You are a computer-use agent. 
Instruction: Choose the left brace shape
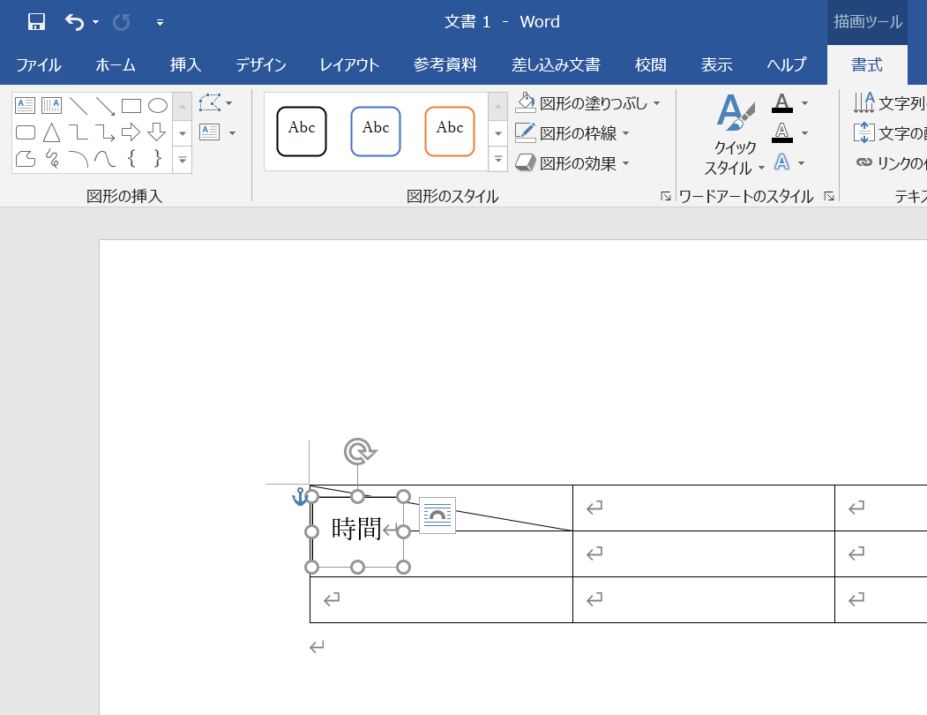tap(131, 159)
